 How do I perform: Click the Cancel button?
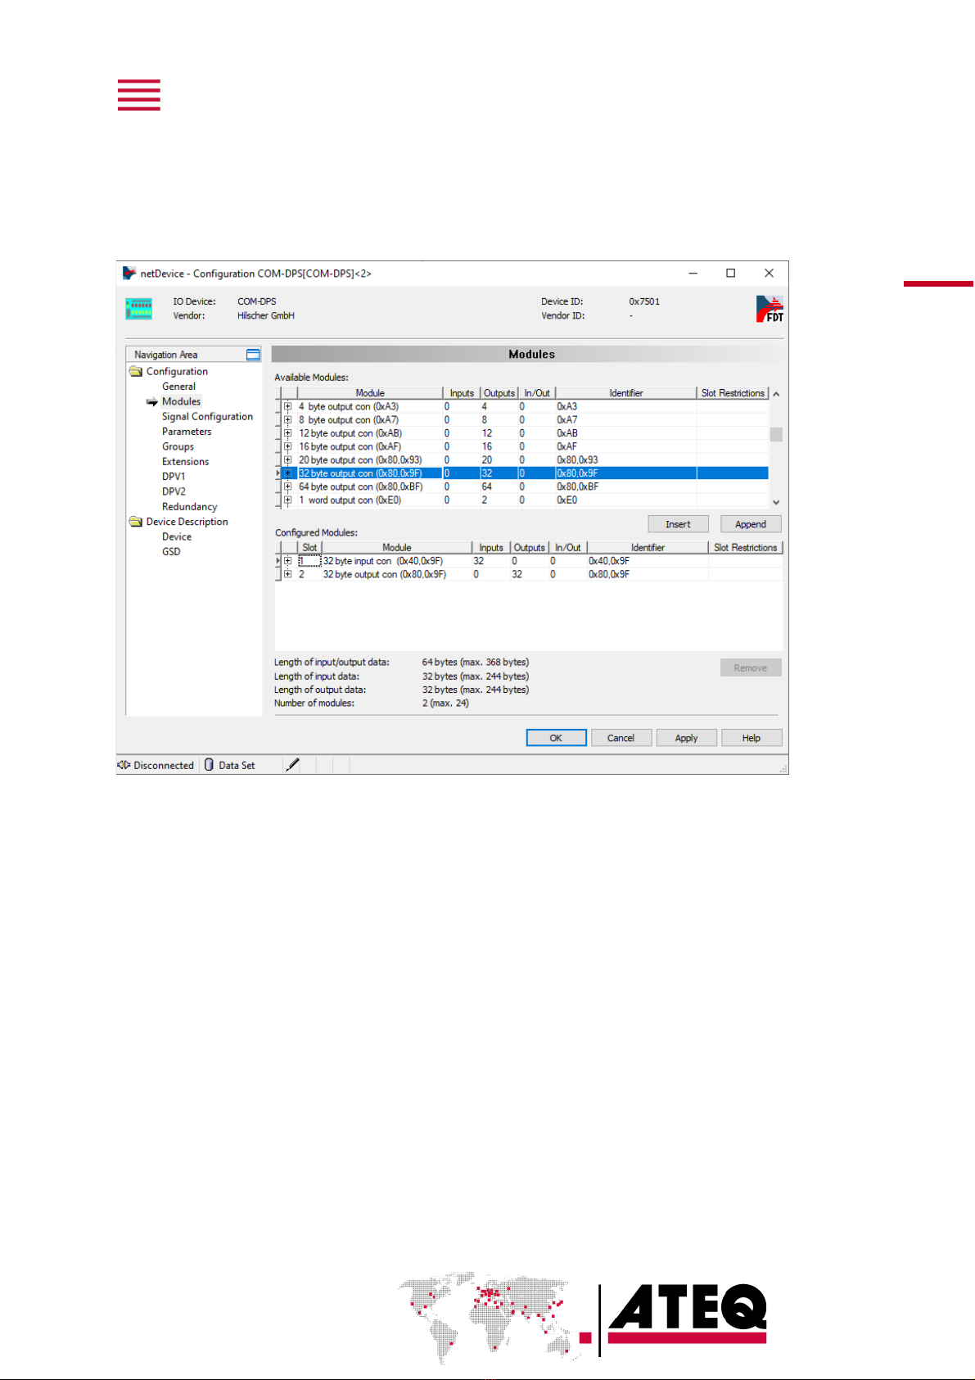coord(621,738)
